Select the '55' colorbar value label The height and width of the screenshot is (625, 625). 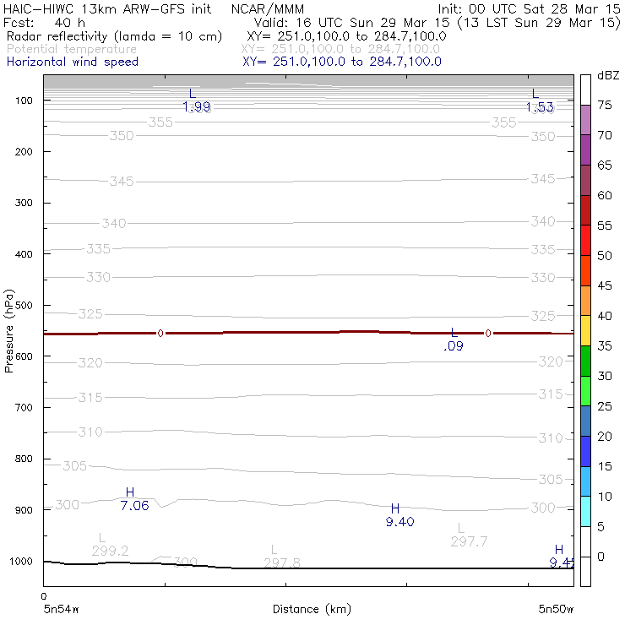[605, 226]
